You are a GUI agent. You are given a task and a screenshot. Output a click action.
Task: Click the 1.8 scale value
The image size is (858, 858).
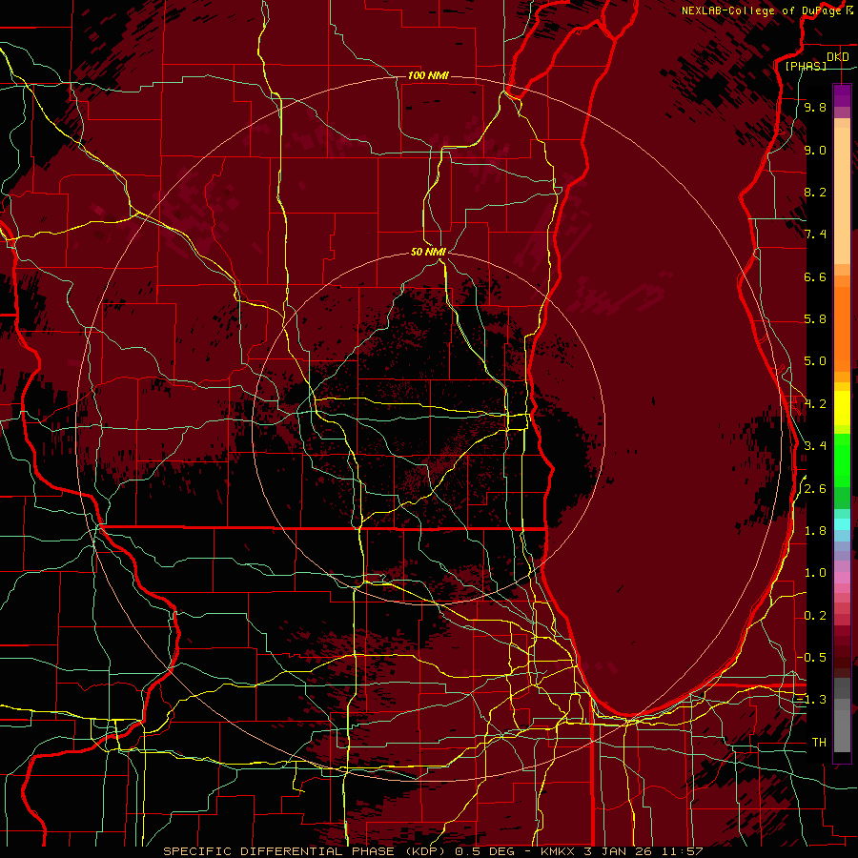[815, 531]
